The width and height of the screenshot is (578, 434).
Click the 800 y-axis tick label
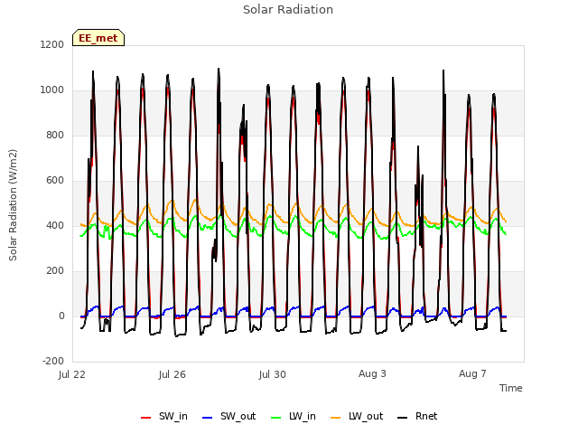(x=55, y=135)
